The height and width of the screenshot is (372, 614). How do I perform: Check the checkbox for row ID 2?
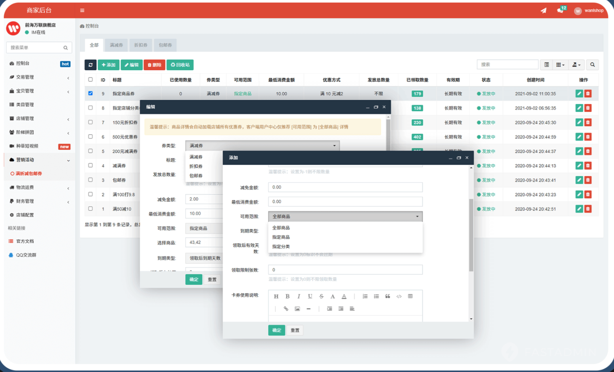pyautogui.click(x=91, y=194)
